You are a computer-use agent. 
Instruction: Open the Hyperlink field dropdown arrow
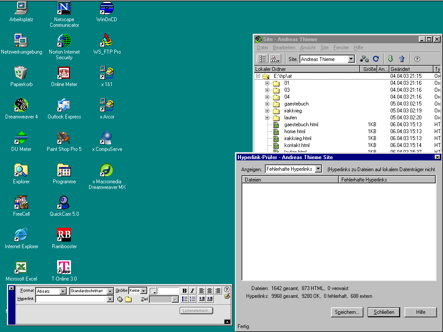point(110,299)
